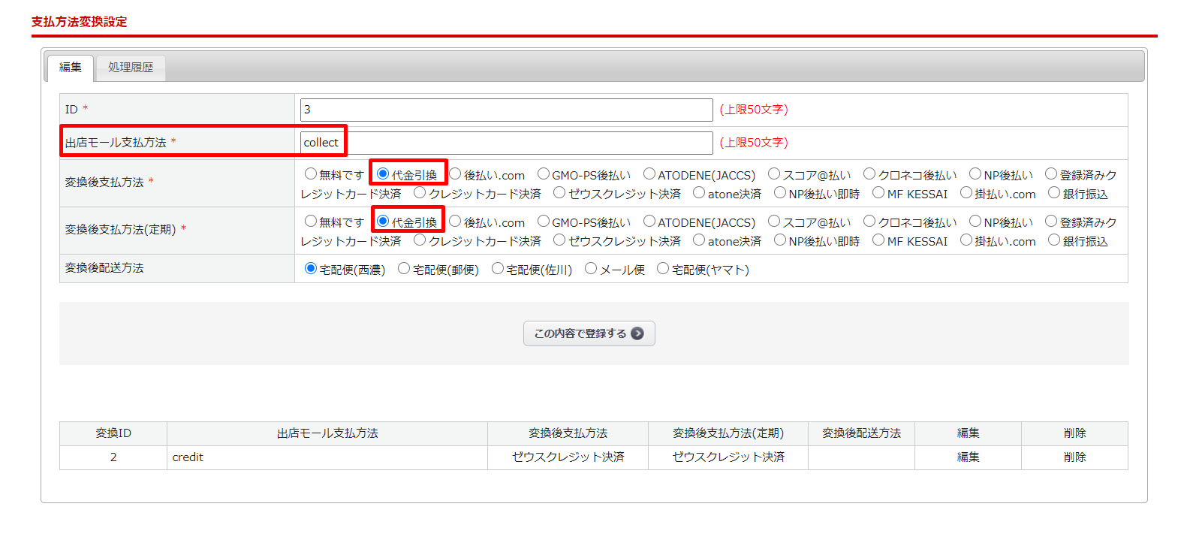The height and width of the screenshot is (552, 1187).
Task: Choose GMO-PS後払い in the 定期 payment row
Action: coord(544,222)
